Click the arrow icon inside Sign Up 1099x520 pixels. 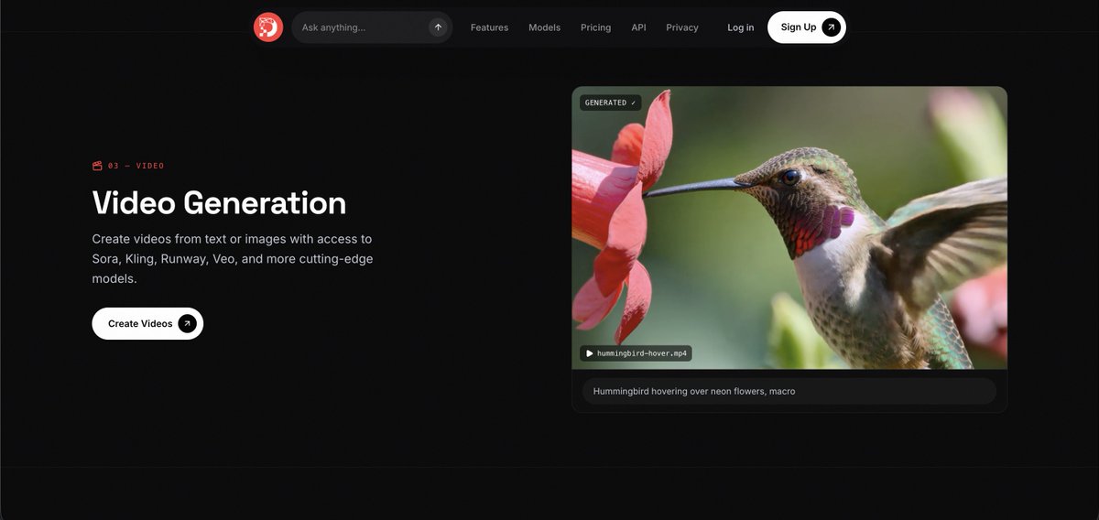point(831,27)
